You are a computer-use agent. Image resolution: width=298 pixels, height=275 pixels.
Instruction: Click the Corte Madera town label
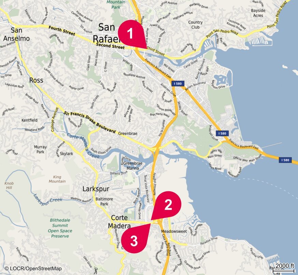pos(119,222)
